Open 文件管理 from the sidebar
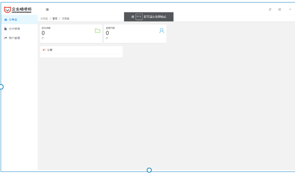 tap(14, 29)
